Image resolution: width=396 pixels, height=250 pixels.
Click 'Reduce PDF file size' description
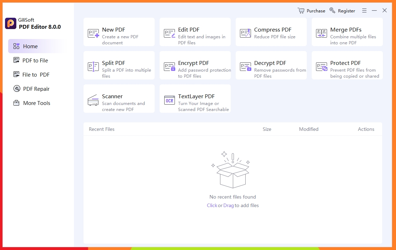[274, 37]
